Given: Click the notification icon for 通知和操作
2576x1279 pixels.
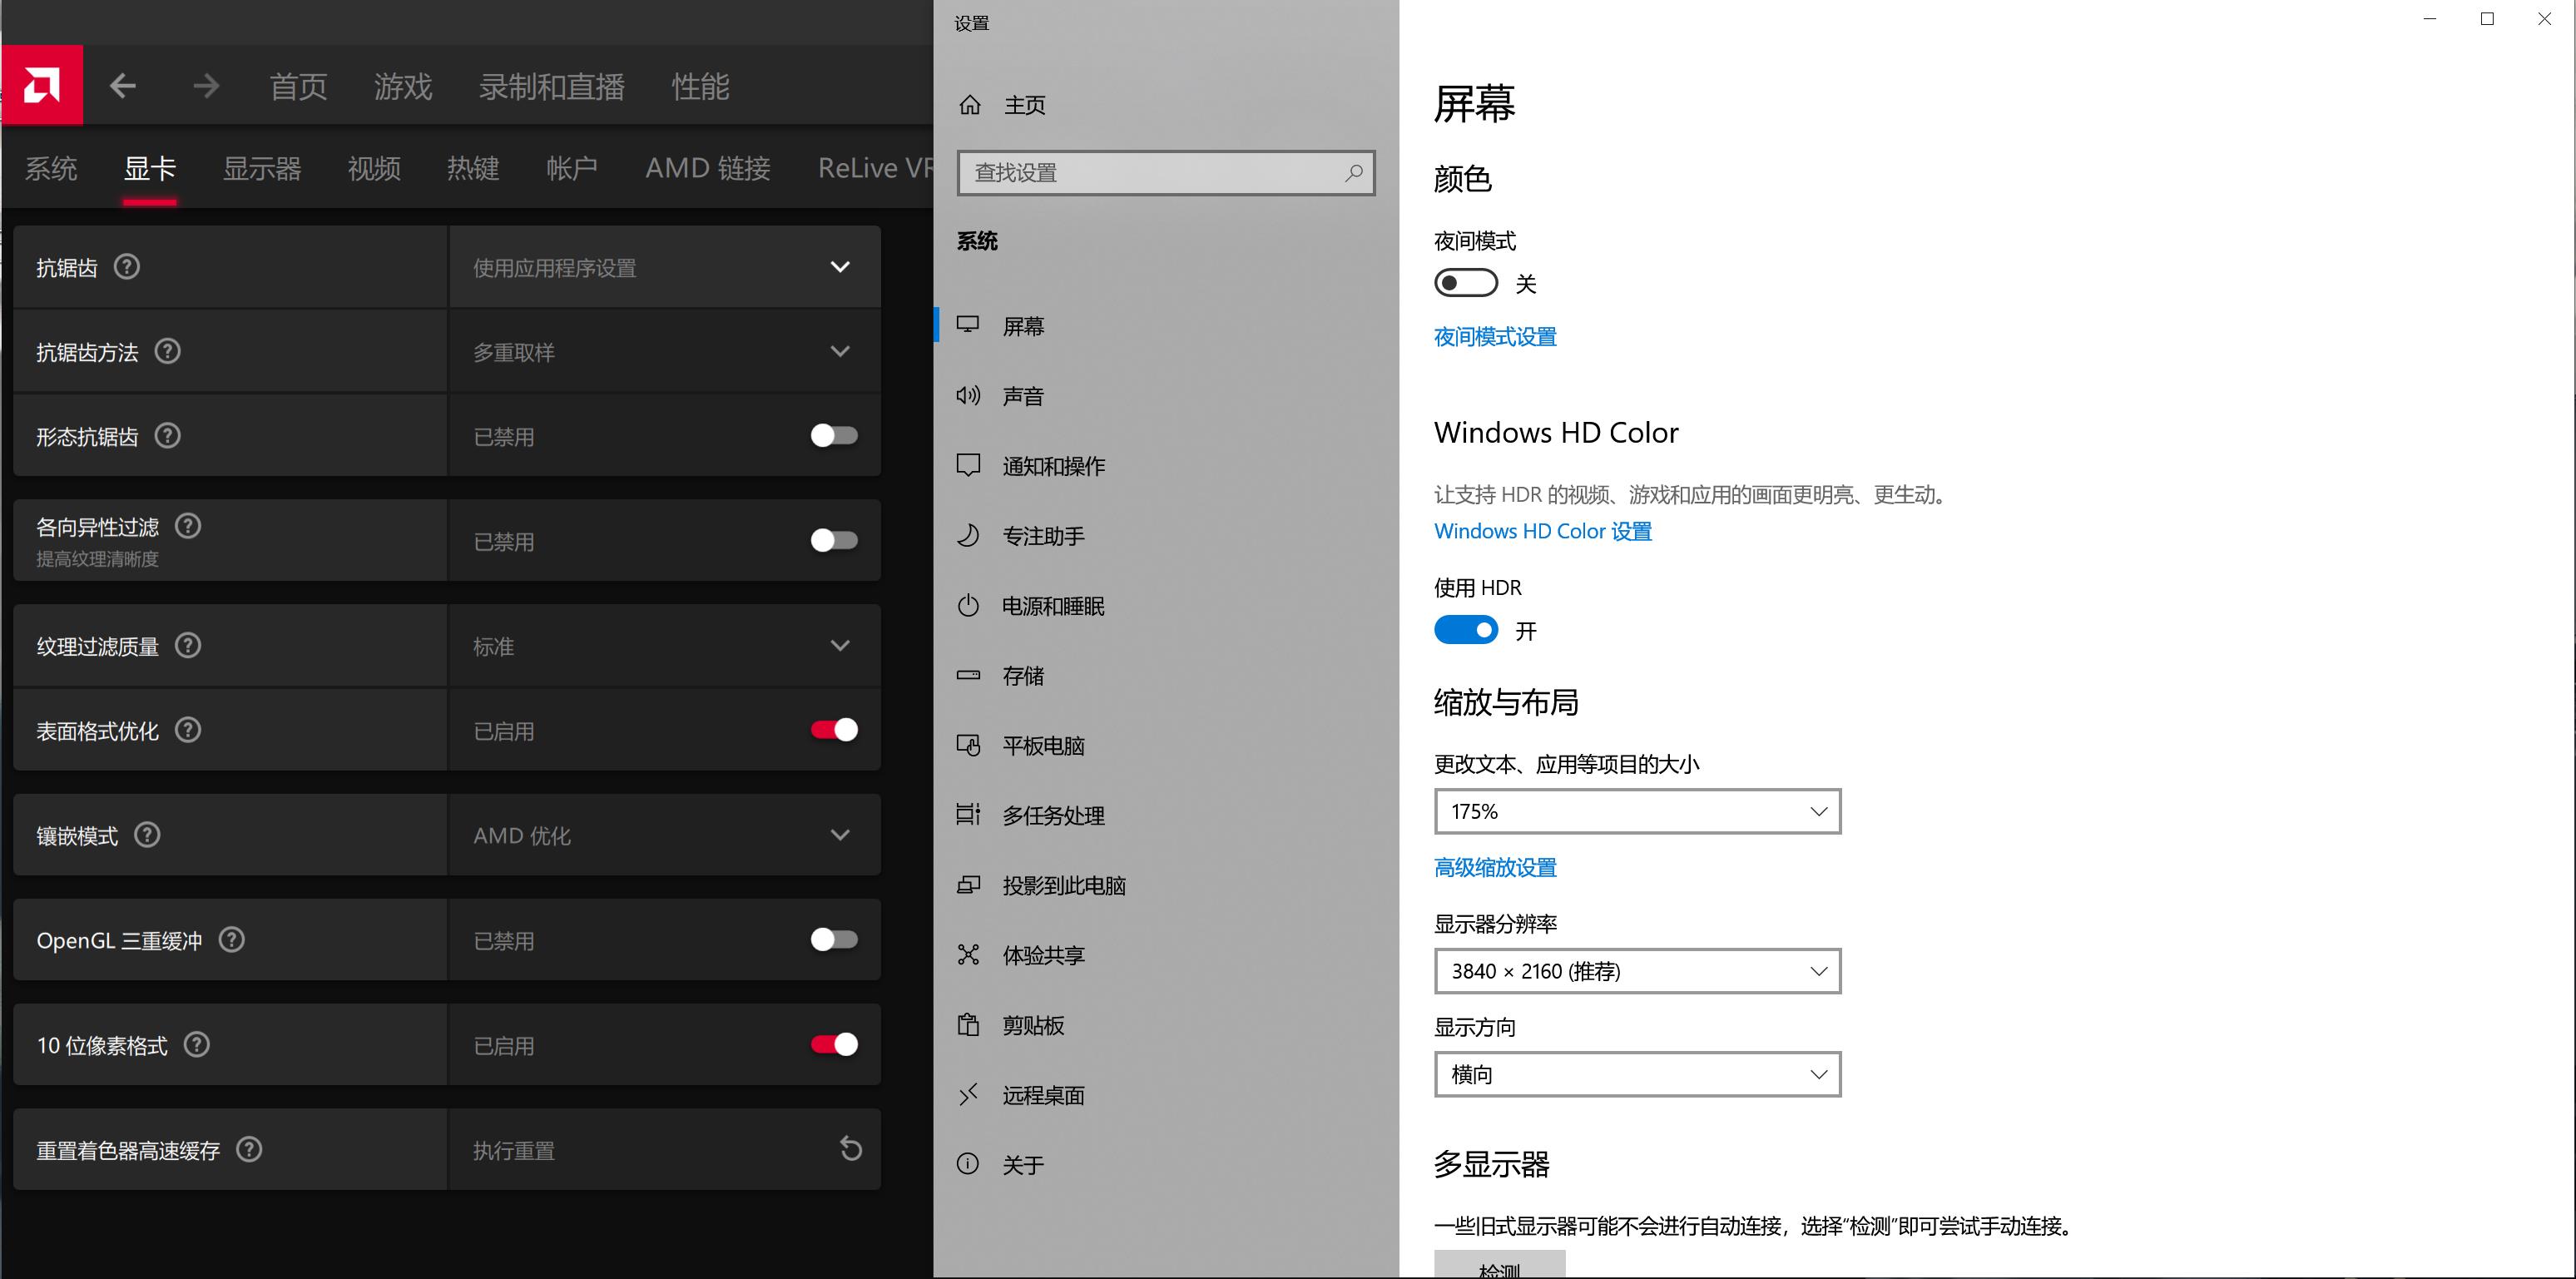Looking at the screenshot, I should pos(968,466).
